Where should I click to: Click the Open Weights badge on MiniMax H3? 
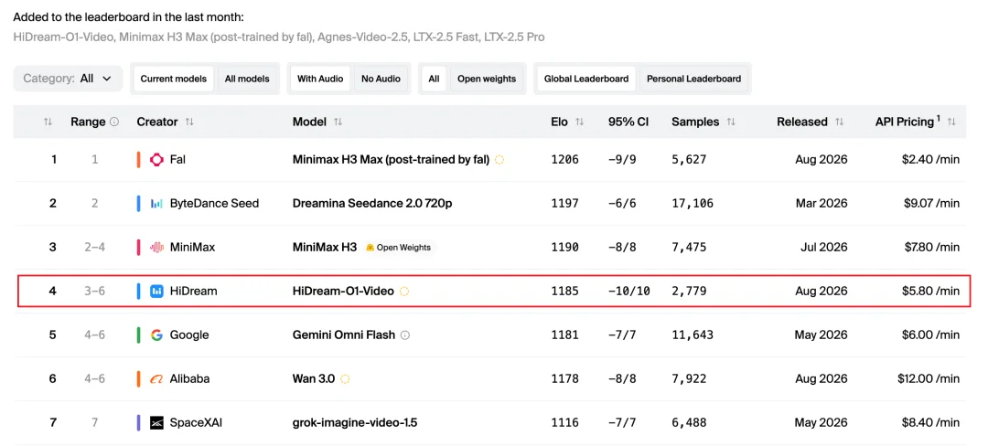[x=400, y=247]
